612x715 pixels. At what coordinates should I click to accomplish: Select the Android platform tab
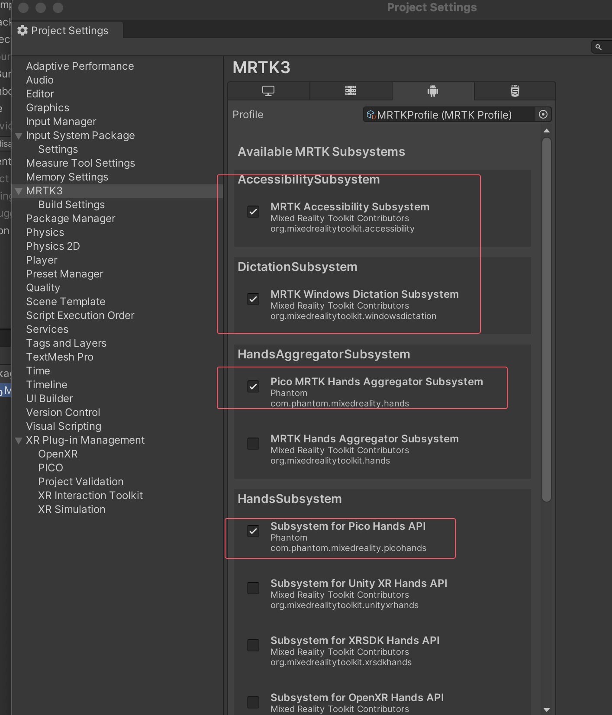pyautogui.click(x=433, y=91)
